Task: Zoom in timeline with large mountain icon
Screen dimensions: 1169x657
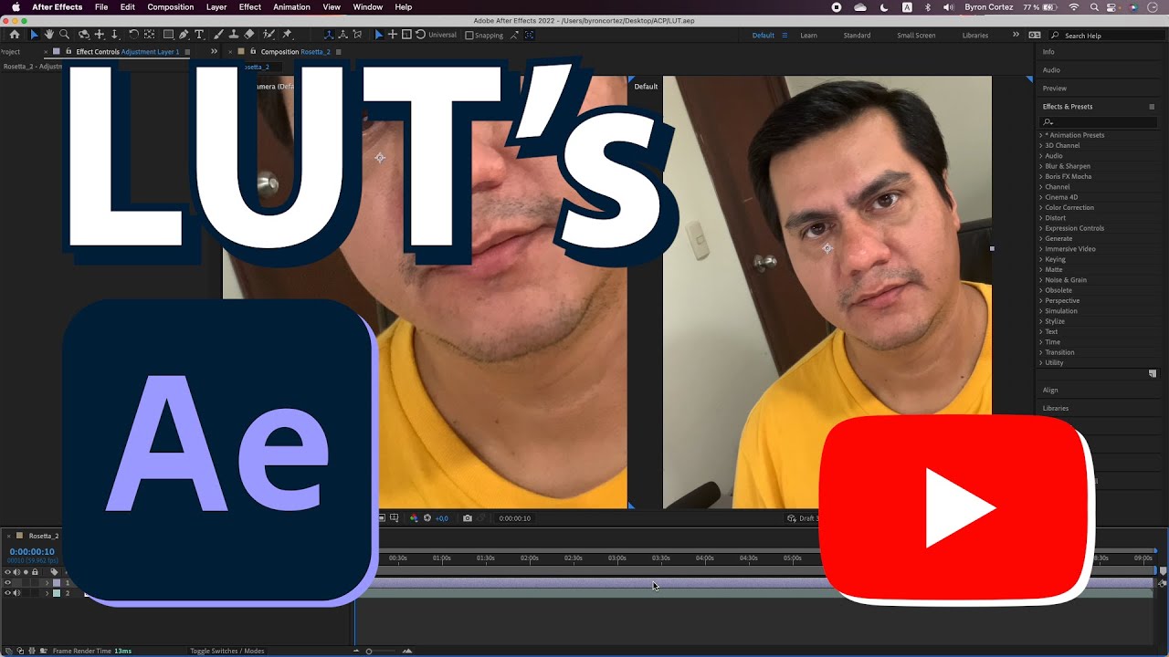Action: [x=407, y=651]
